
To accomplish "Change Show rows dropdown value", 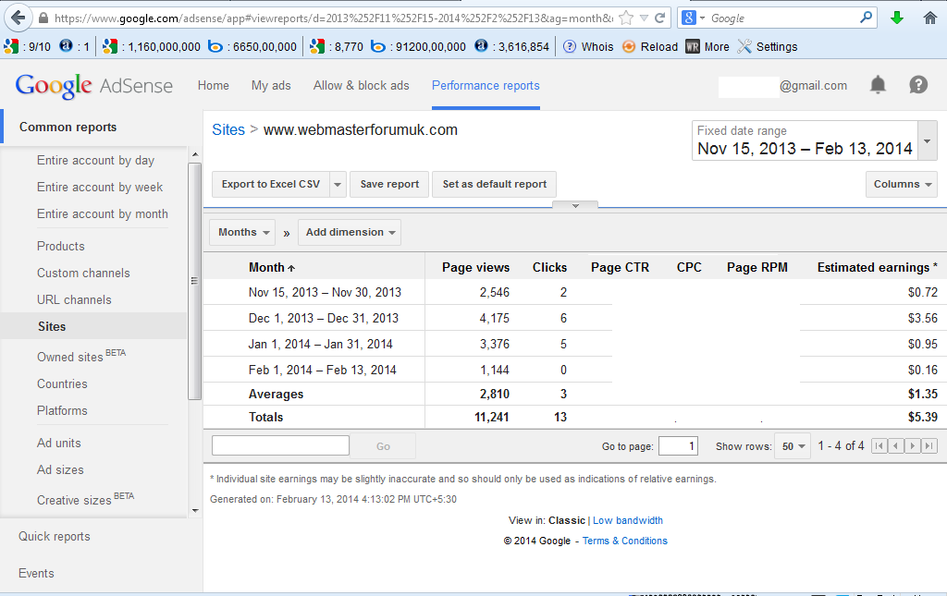I will point(793,446).
